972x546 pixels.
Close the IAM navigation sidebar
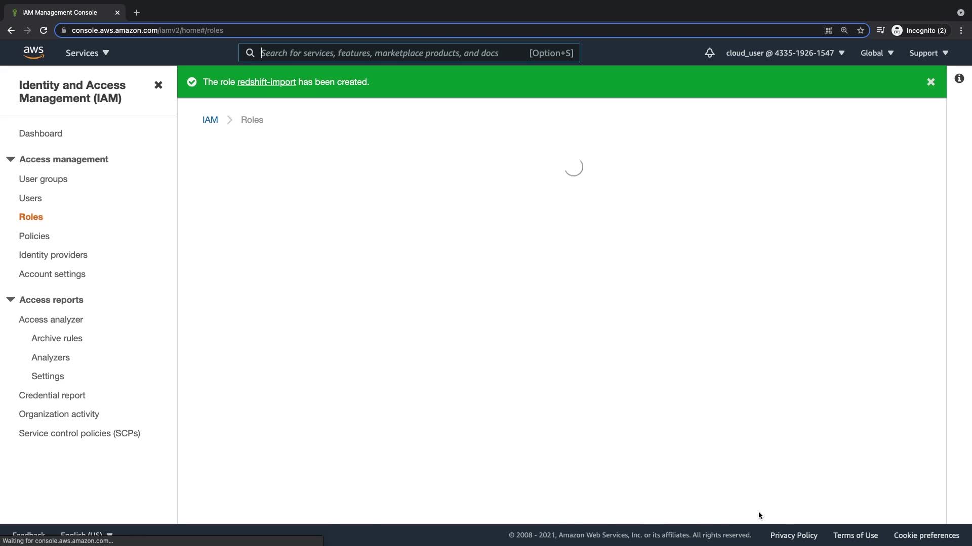pyautogui.click(x=158, y=85)
